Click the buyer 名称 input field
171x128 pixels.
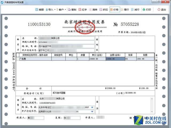(x=67, y=38)
